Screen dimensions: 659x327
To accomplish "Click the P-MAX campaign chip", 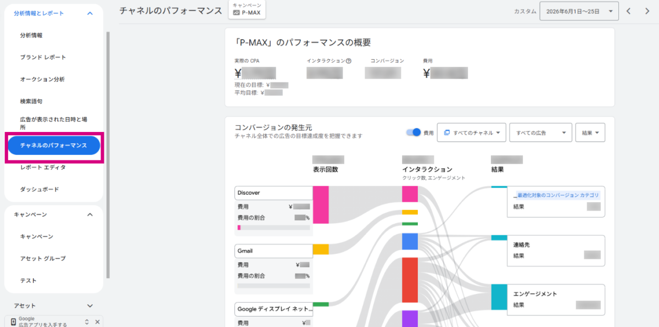I will click(247, 10).
